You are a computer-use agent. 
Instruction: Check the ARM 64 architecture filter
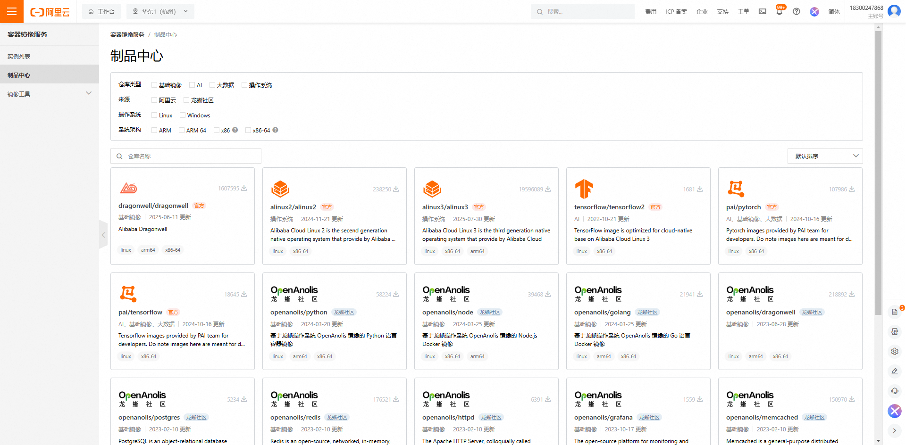pos(181,130)
